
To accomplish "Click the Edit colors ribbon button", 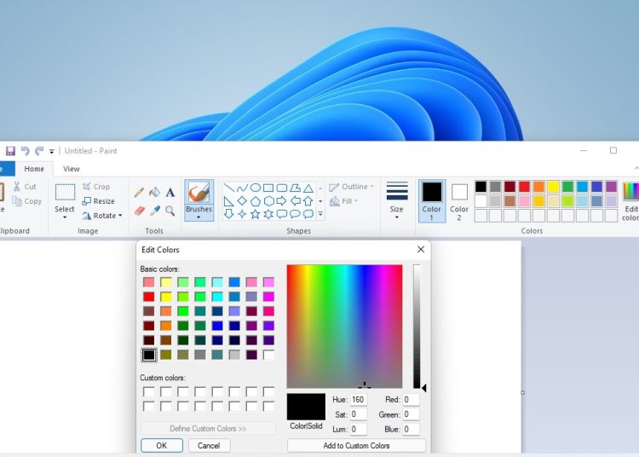I will click(630, 201).
